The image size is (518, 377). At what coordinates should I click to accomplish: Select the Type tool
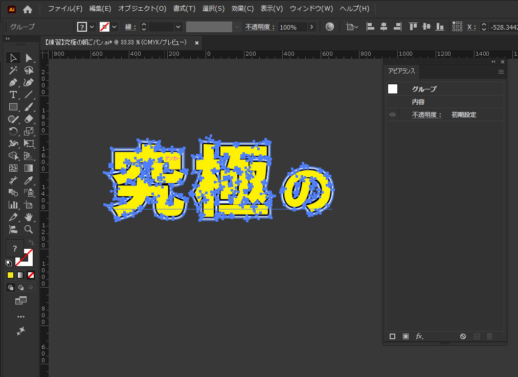click(13, 95)
